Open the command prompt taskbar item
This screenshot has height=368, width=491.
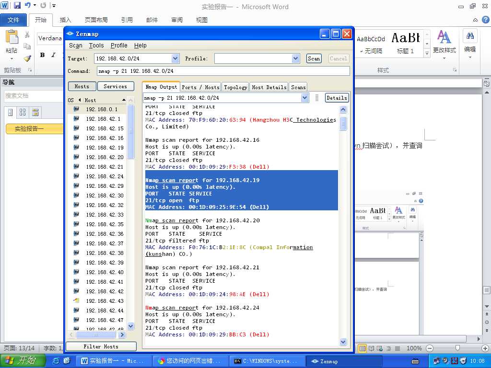(x=267, y=361)
